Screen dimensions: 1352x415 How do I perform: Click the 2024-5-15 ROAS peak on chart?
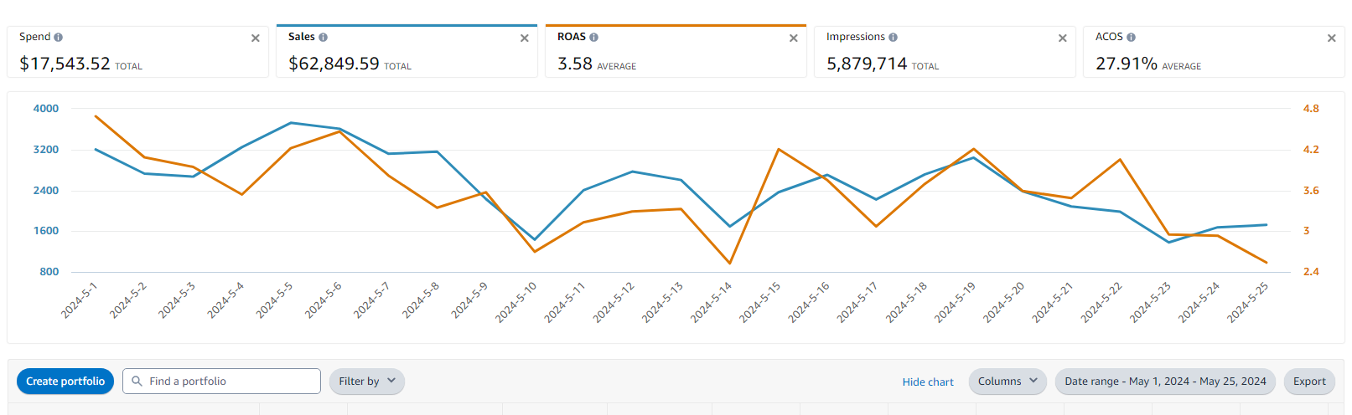pos(779,150)
